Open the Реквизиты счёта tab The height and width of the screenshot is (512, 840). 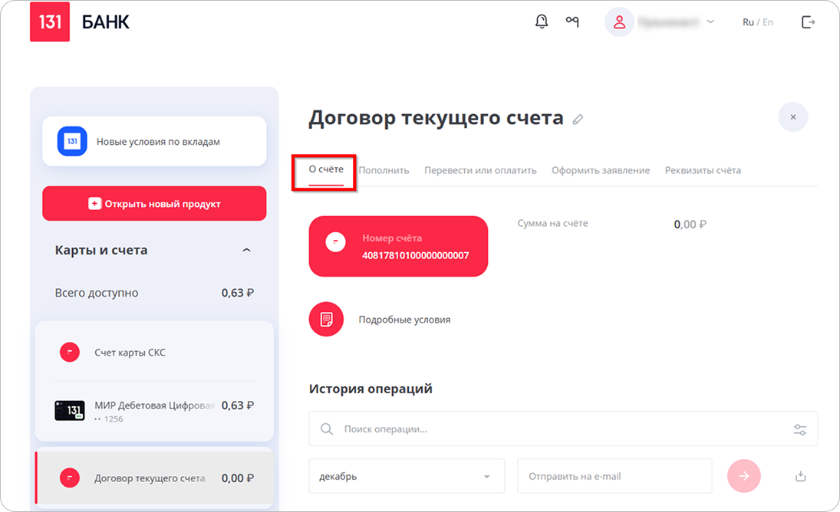[x=703, y=170]
